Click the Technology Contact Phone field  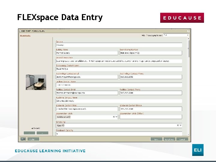click(151, 77)
